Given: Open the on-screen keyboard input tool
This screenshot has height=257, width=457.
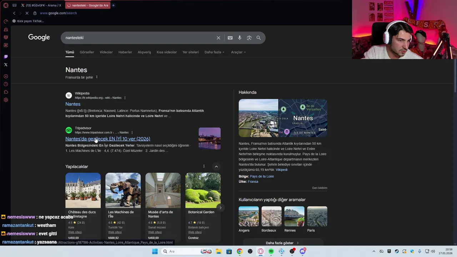Looking at the screenshot, I should (x=230, y=38).
